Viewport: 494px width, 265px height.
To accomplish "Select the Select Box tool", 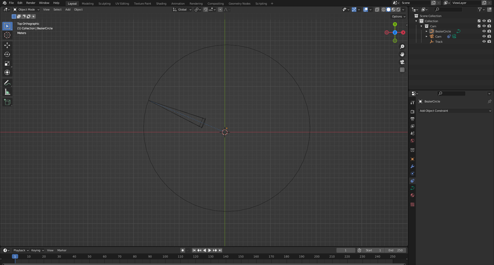I will [7, 26].
